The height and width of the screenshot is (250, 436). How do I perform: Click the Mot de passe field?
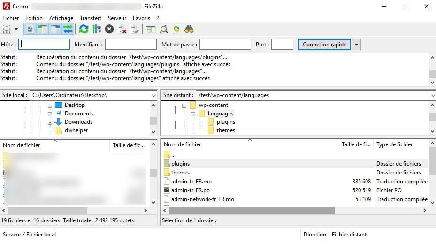coord(225,45)
